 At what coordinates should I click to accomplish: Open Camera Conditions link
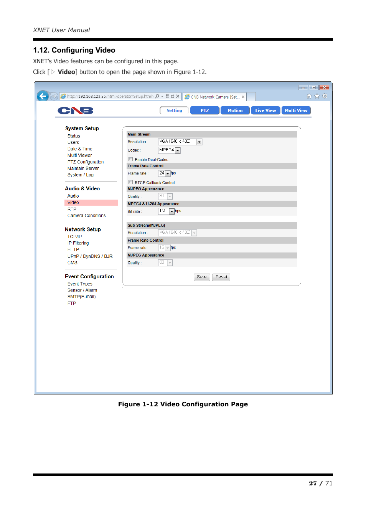coord(87,216)
